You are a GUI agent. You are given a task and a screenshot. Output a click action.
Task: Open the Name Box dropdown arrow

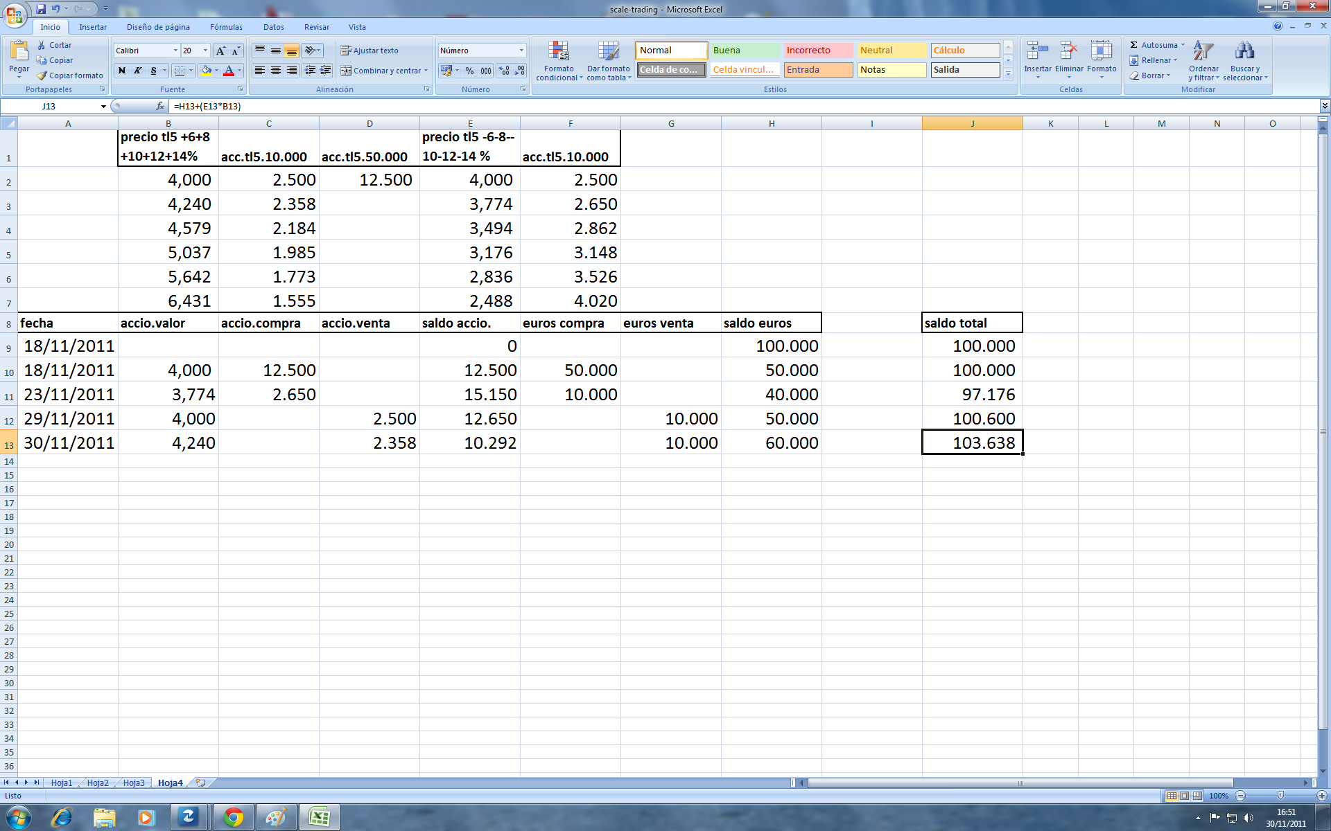[x=103, y=107]
